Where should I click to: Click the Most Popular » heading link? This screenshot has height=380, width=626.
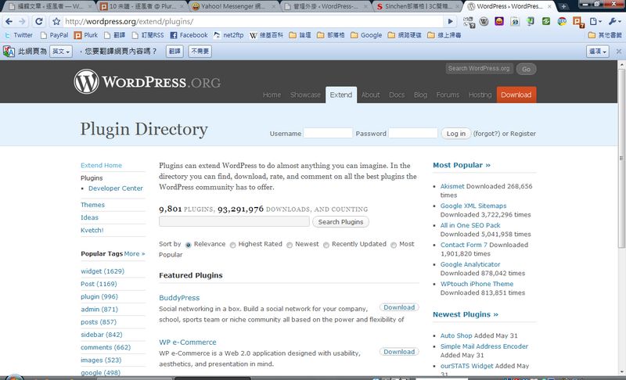(462, 165)
